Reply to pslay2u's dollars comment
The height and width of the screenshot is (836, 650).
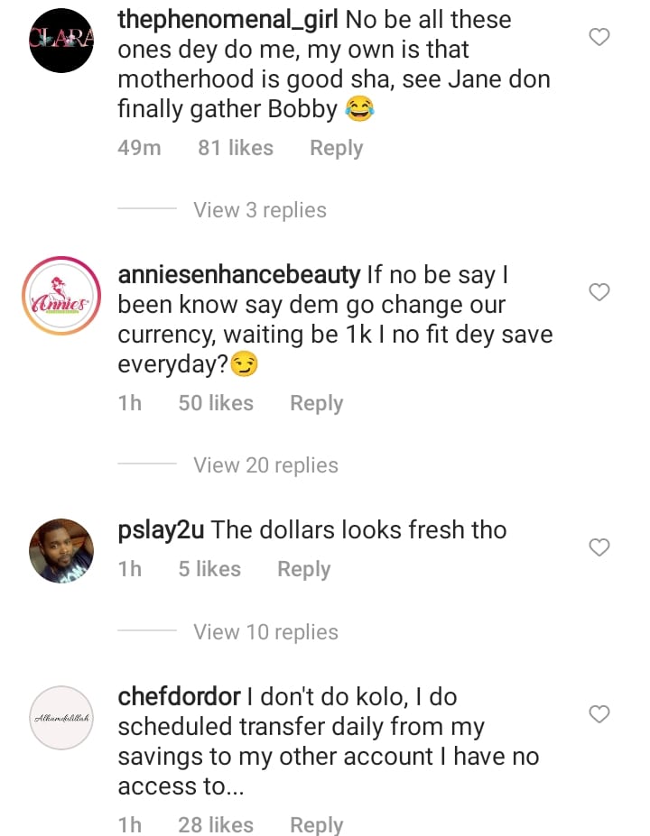[x=303, y=569]
